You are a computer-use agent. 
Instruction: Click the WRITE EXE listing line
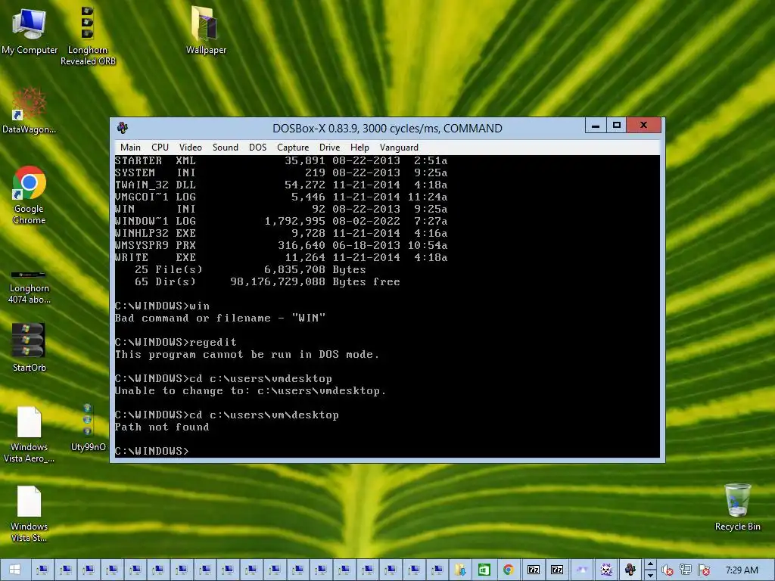[281, 257]
